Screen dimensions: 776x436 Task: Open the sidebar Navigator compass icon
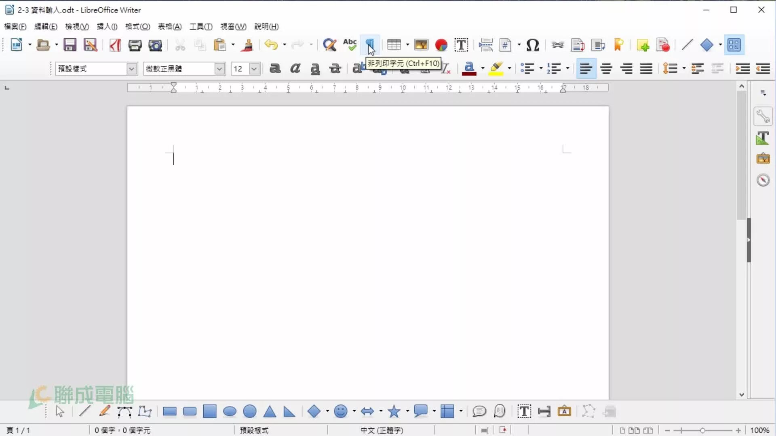tap(763, 180)
